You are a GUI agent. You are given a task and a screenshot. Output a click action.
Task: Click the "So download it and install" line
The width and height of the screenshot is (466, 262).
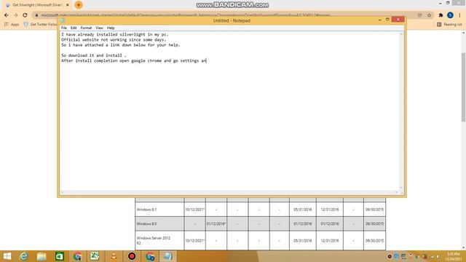click(94, 55)
